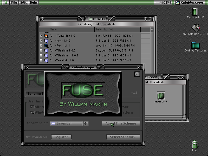Toggle the Alternate checkbox in Kaleidoscope

[x=32, y=107]
